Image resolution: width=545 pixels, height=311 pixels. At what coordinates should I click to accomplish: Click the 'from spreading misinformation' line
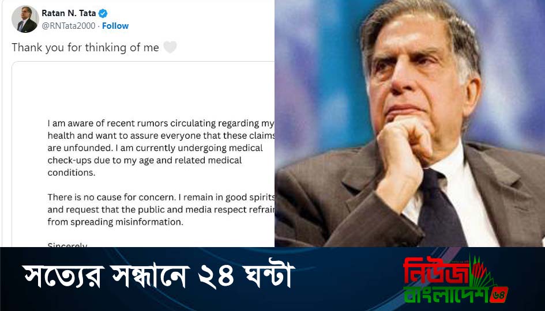(x=115, y=222)
